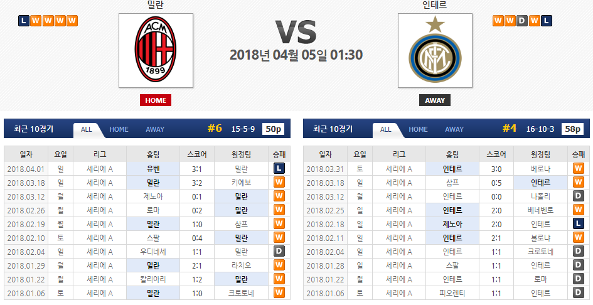Select HOME tab in Inter recent matches panel
Screen dimensions: 593x305
point(418,129)
